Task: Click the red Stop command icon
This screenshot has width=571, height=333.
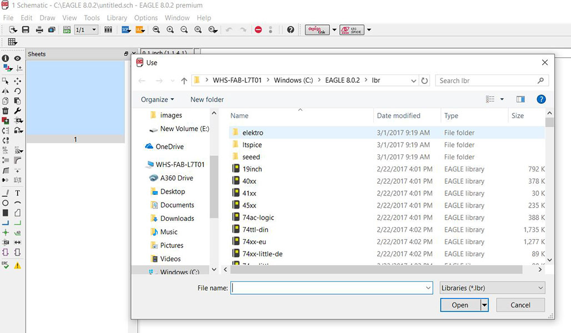Action: point(258,30)
